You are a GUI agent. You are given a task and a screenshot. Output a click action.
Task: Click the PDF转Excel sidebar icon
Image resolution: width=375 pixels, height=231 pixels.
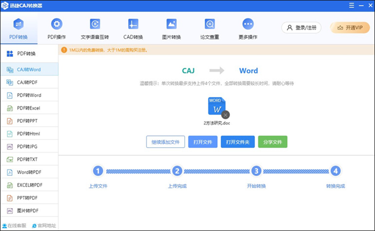coord(10,108)
